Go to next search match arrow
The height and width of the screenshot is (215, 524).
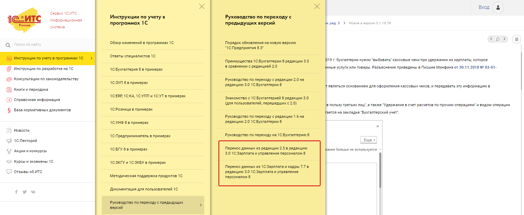tap(504, 39)
